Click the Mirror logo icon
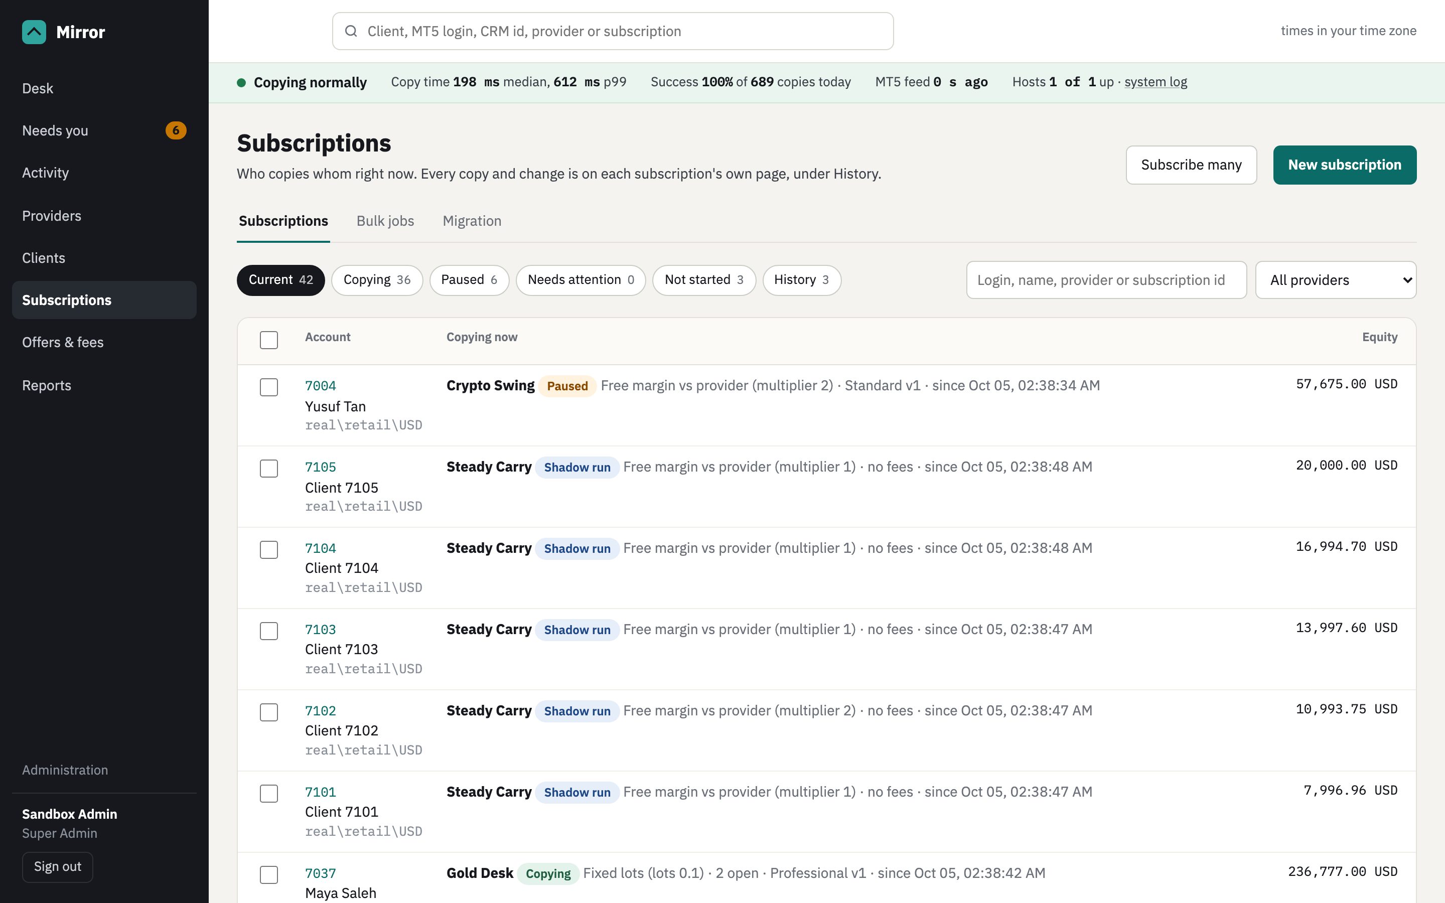The image size is (1445, 903). click(x=34, y=32)
